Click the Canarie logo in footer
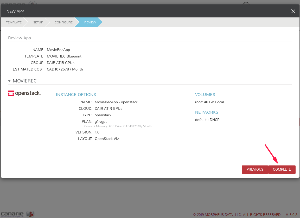The image size is (300, 218). pyautogui.click(x=12, y=214)
